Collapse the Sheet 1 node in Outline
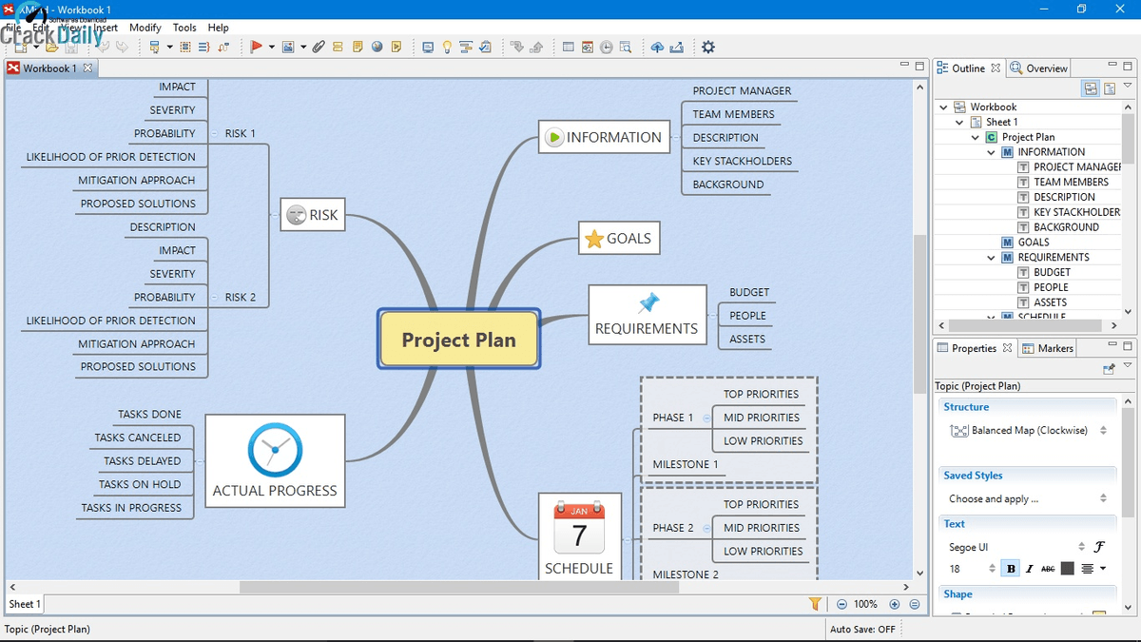 click(x=959, y=123)
